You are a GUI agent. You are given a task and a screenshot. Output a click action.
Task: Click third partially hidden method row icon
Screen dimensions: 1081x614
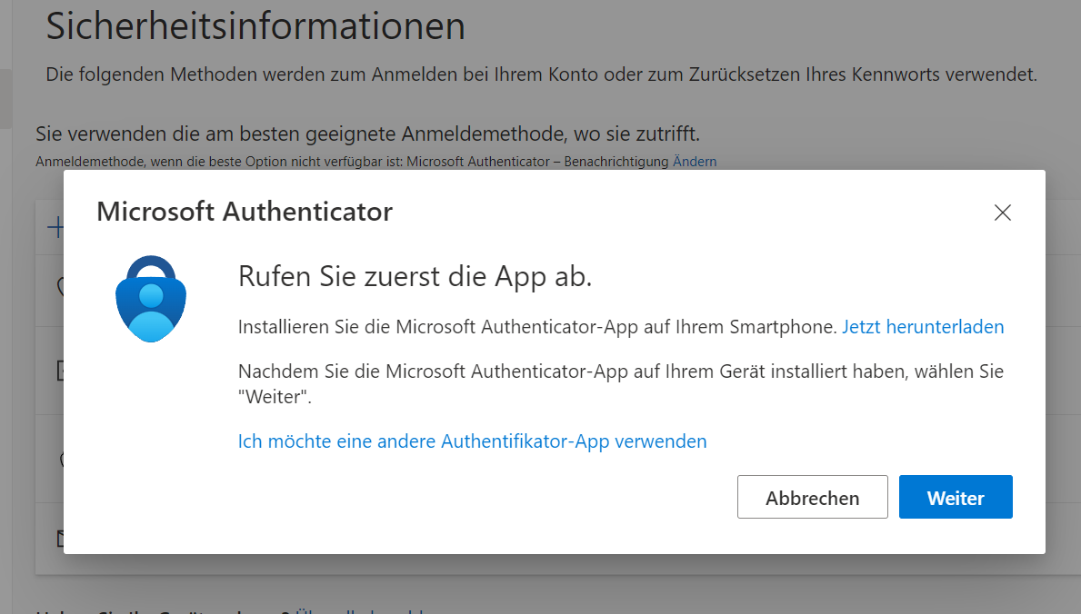(59, 460)
